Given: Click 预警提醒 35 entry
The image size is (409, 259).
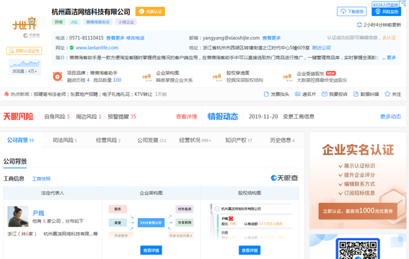Looking at the screenshot, I should click(122, 116).
